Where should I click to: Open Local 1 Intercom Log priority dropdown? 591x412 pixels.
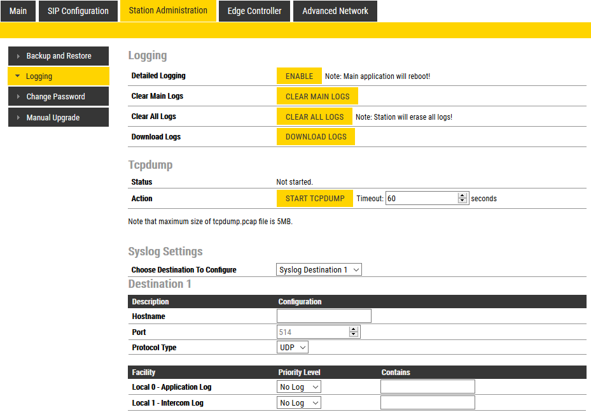(299, 403)
